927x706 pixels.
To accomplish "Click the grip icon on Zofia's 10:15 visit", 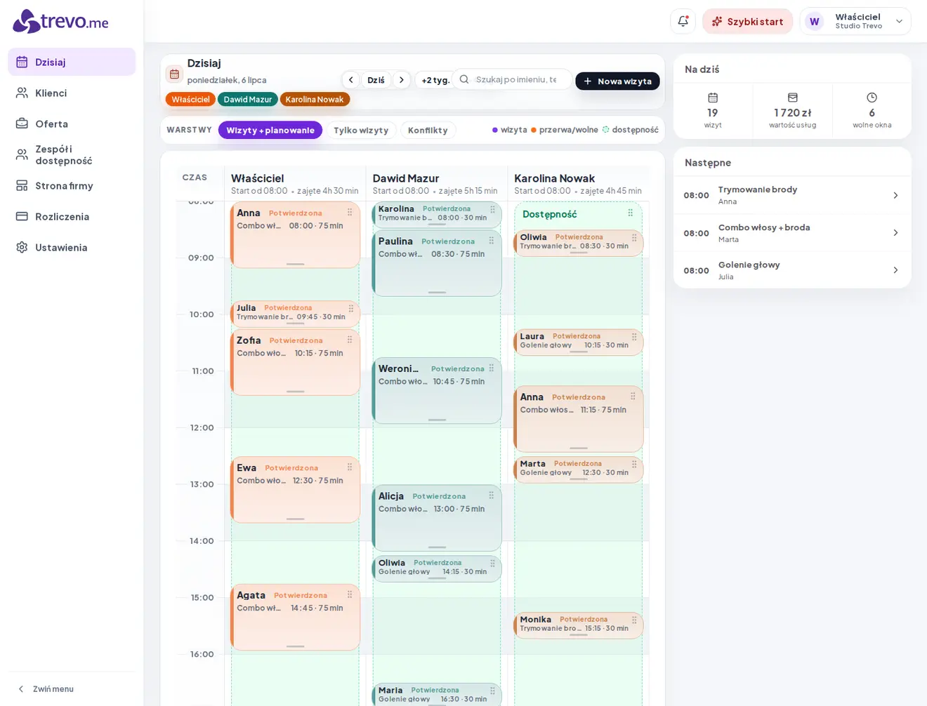I will 350,340.
